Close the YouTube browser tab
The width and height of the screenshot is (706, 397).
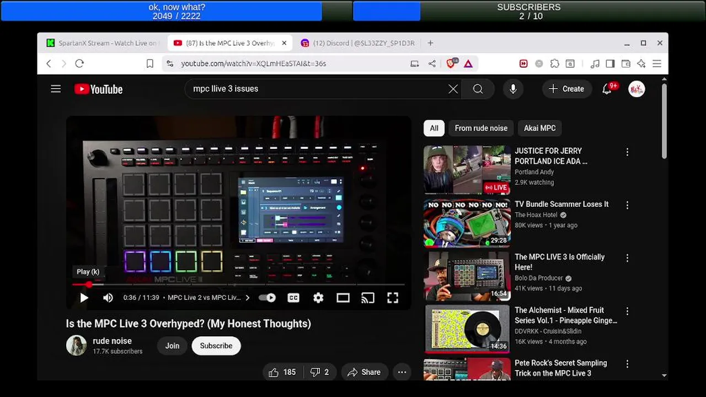pyautogui.click(x=284, y=43)
